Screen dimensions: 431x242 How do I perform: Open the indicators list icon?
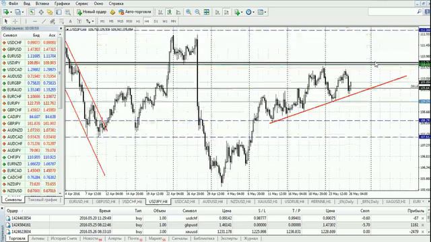pos(237,12)
